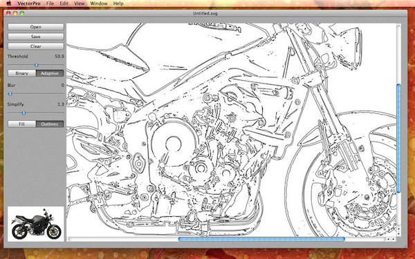
Task: Click the vertical scrollbar thumb
Action: [398, 138]
